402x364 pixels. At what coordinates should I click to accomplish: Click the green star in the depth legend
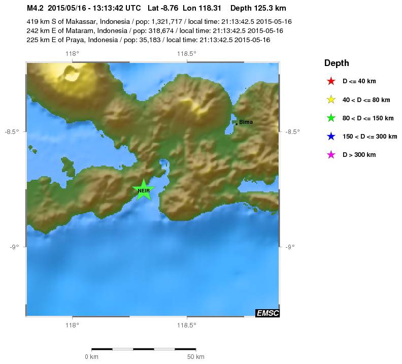click(x=331, y=118)
